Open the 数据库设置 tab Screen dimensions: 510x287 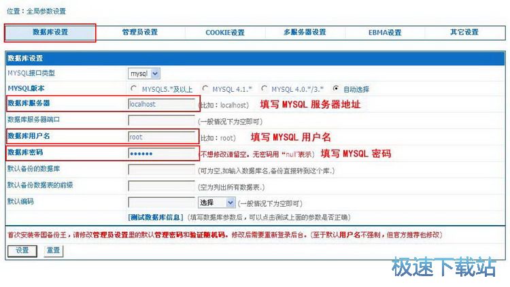coord(50,32)
